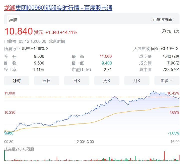Click the +14.11% change percentage
The width and height of the screenshot is (190, 164).
click(x=69, y=32)
